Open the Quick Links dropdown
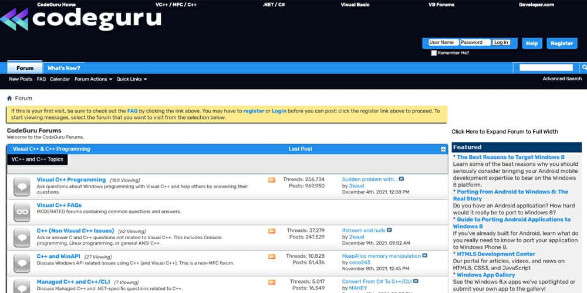 click(x=131, y=79)
